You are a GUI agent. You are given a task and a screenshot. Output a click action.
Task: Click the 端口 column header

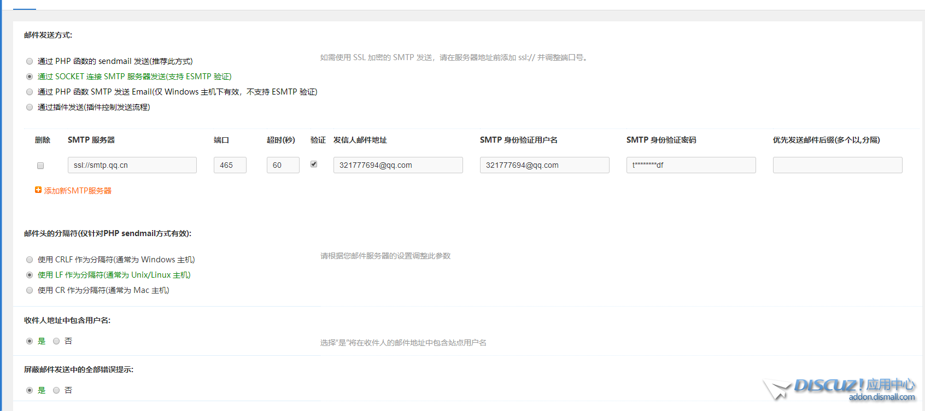pos(221,140)
